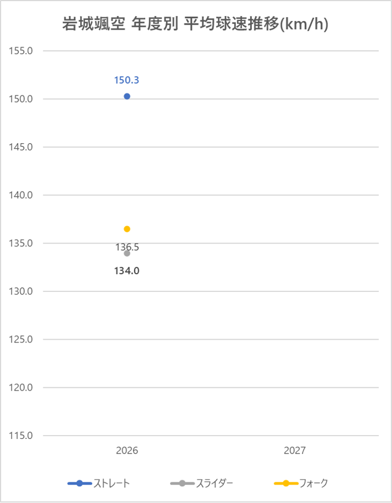Click the 155.0 y-axis label
This screenshot has width=392, height=503.
22,51
